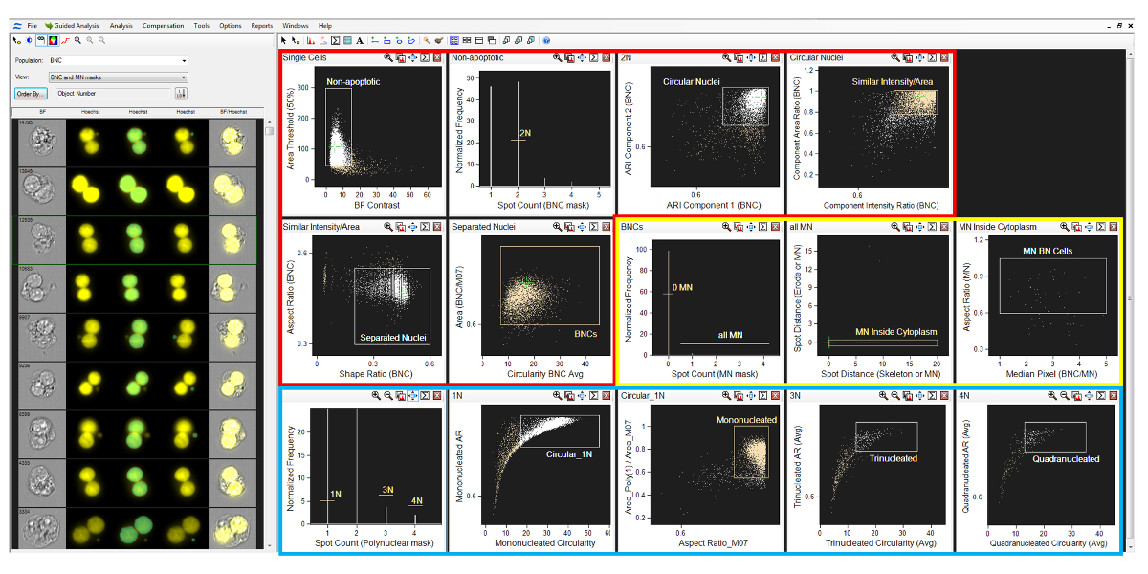Screen dimensions: 1148x574
Task: Click statistics icon on Non-apoptotic histogram
Action: click(x=594, y=57)
